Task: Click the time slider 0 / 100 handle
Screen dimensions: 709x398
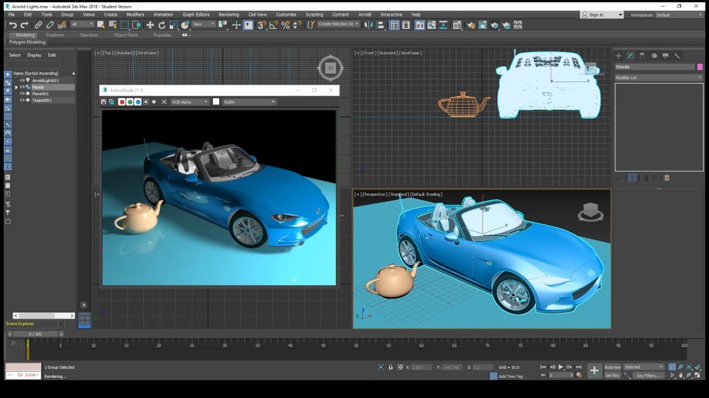Action: (x=35, y=334)
